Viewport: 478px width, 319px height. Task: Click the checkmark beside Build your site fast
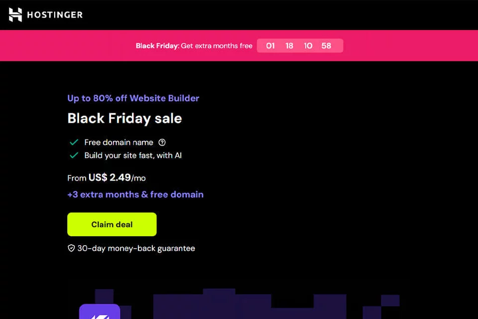tap(74, 156)
